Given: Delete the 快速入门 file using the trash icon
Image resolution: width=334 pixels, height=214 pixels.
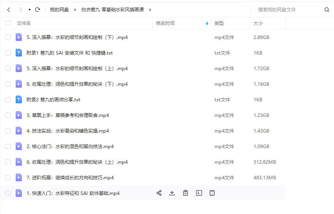Looking at the screenshot, I should tap(186, 193).
